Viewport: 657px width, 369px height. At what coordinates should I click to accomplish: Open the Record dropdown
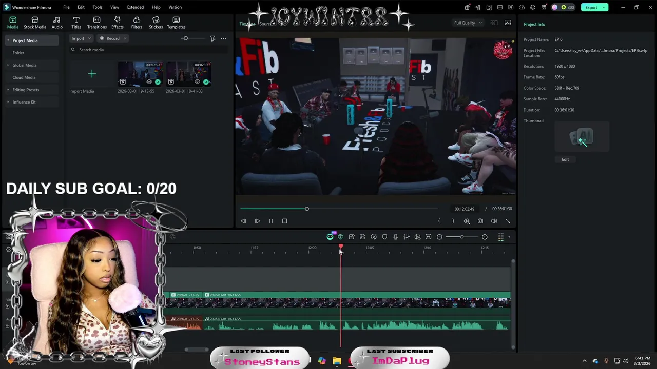pos(112,38)
